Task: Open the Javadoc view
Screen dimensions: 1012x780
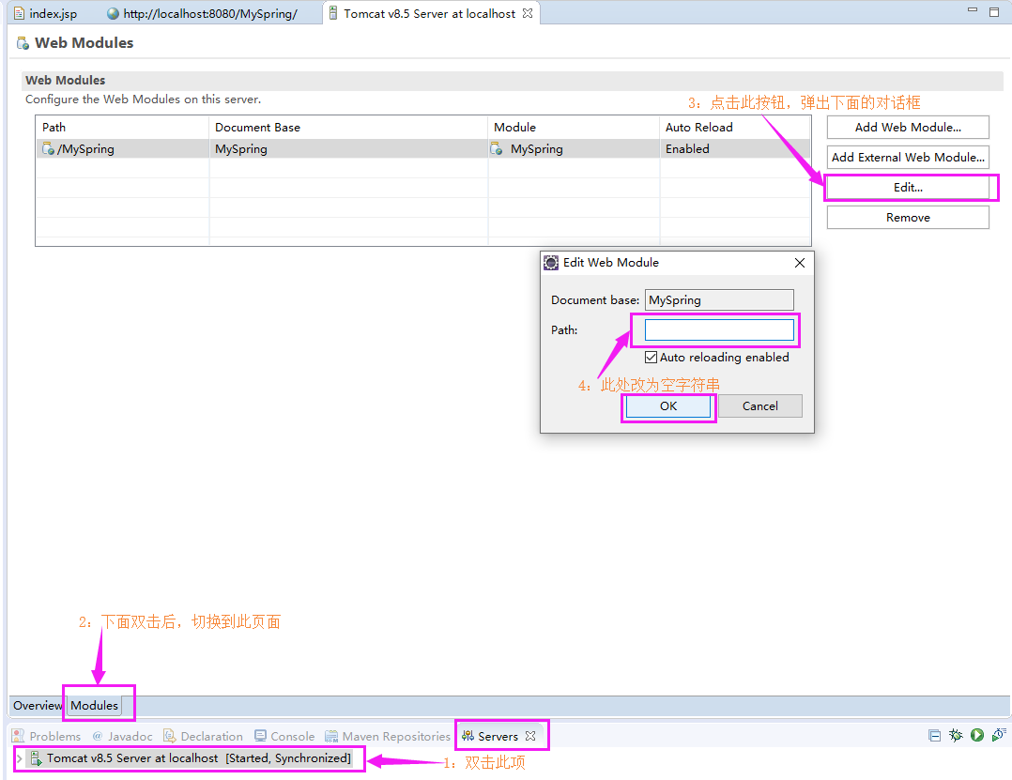Action: [123, 736]
